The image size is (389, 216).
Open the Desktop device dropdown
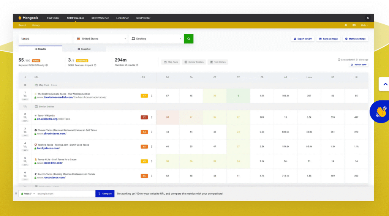click(156, 39)
